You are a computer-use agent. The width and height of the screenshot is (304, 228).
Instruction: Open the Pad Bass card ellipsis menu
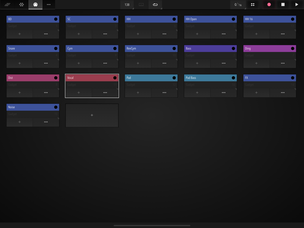(x=224, y=93)
